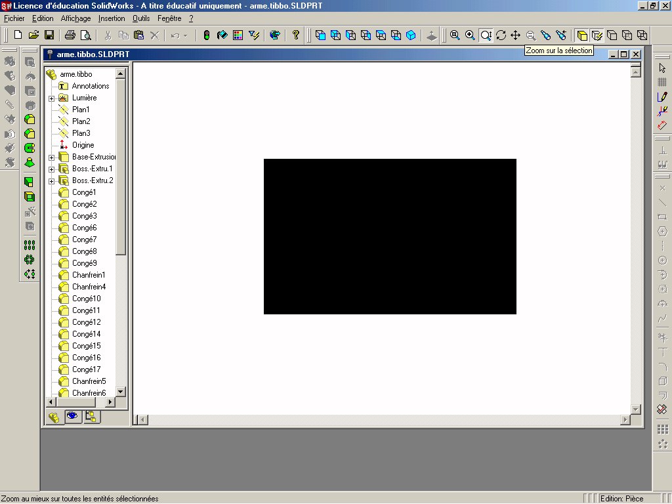The height and width of the screenshot is (504, 672).
Task: Click the feature tree scroll-down arrow
Action: tap(120, 392)
